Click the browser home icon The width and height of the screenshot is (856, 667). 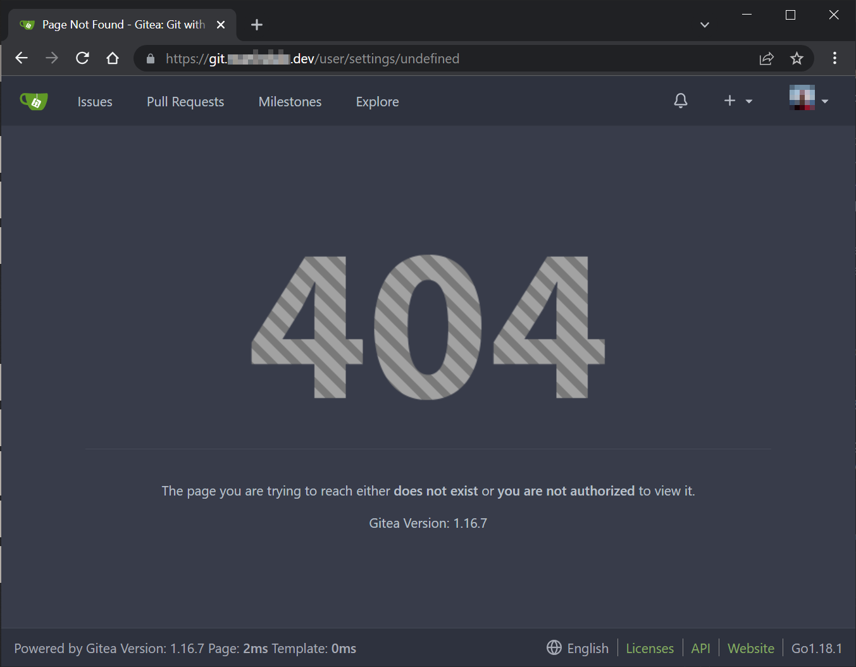[113, 58]
